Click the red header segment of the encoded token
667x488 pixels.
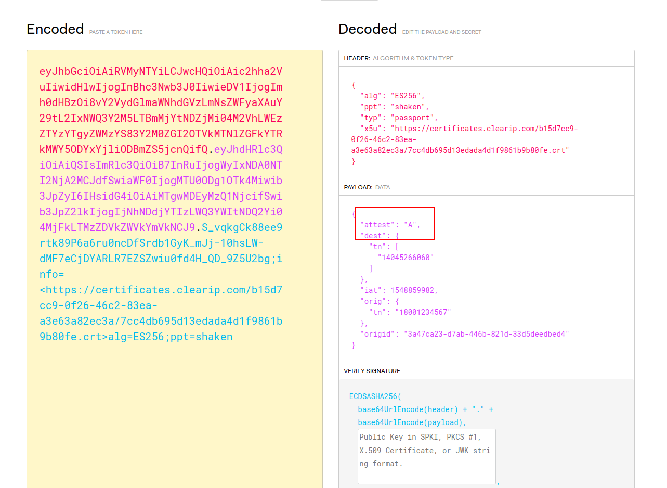[161, 110]
